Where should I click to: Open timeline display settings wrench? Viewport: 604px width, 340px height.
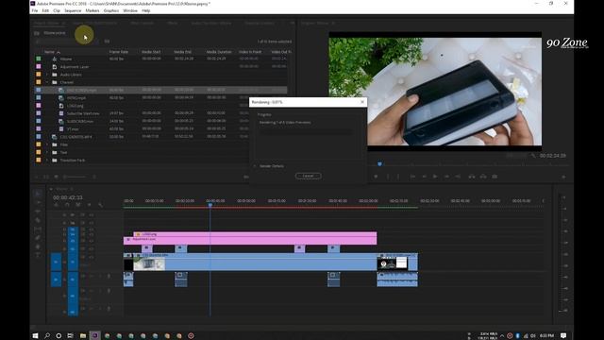[x=101, y=205]
